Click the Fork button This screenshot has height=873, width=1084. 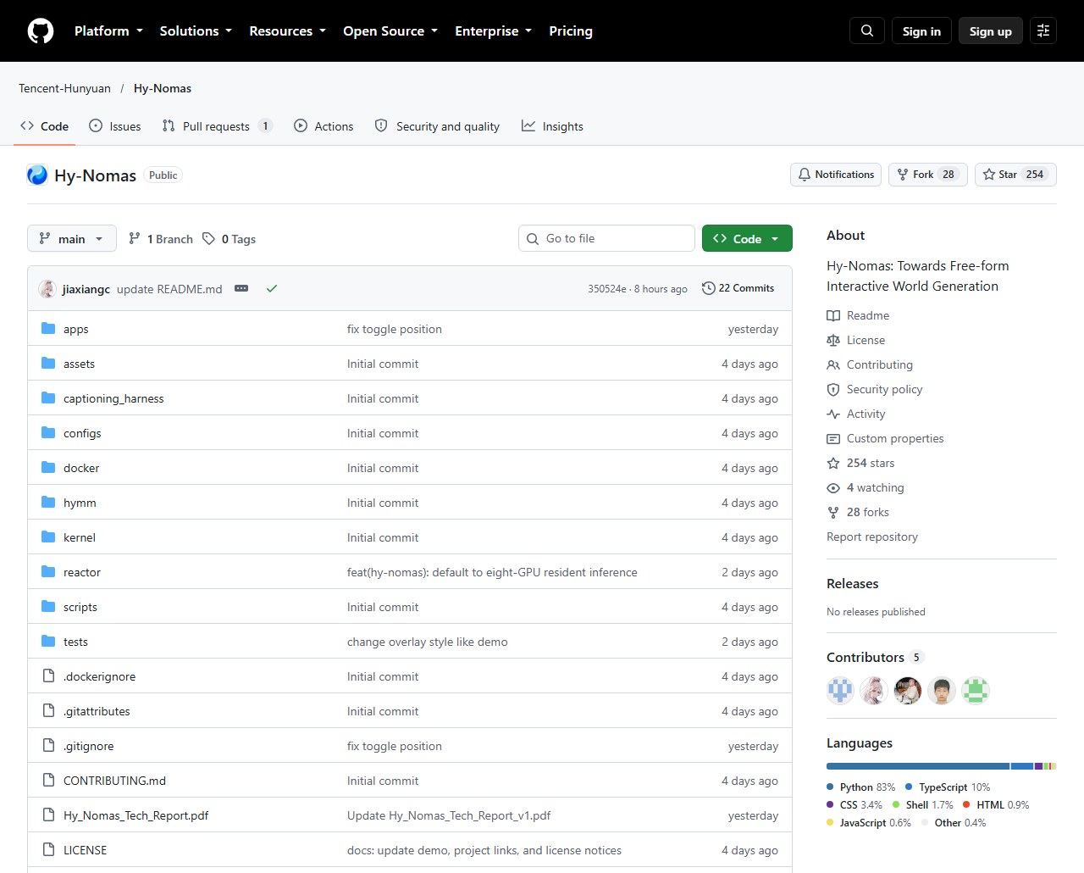[927, 175]
